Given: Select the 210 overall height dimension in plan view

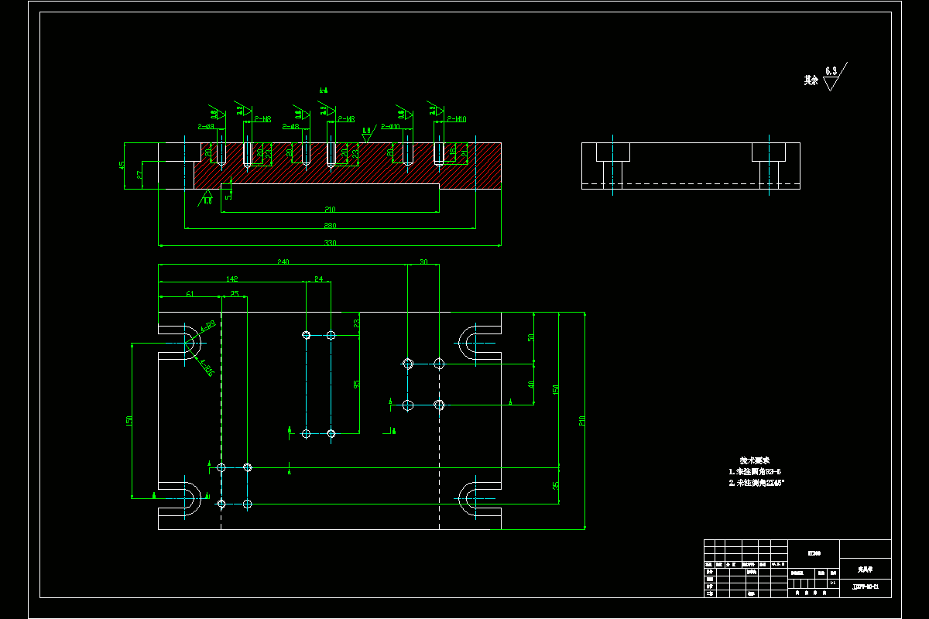Looking at the screenshot, I should pyautogui.click(x=581, y=421).
